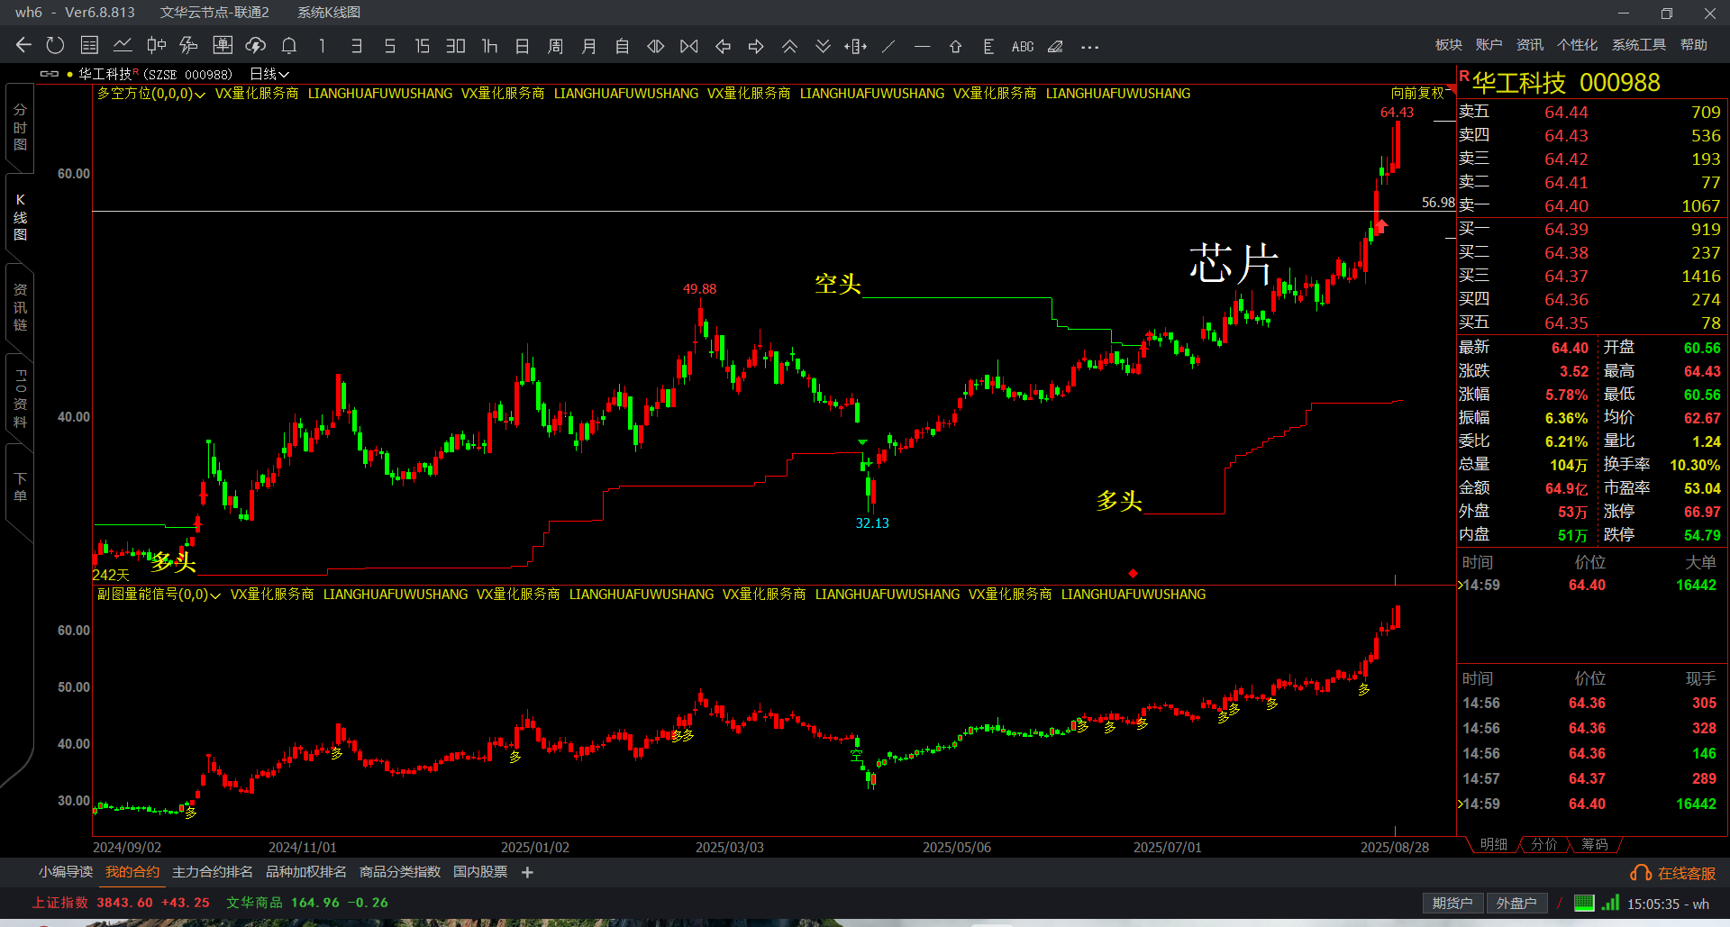Open the 单 order panel icon
Image resolution: width=1730 pixels, height=927 pixels.
point(223,45)
